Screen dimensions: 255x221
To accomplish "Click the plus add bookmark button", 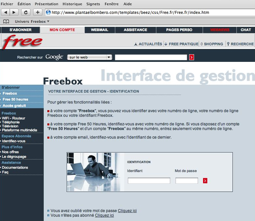I will tap(37, 12).
